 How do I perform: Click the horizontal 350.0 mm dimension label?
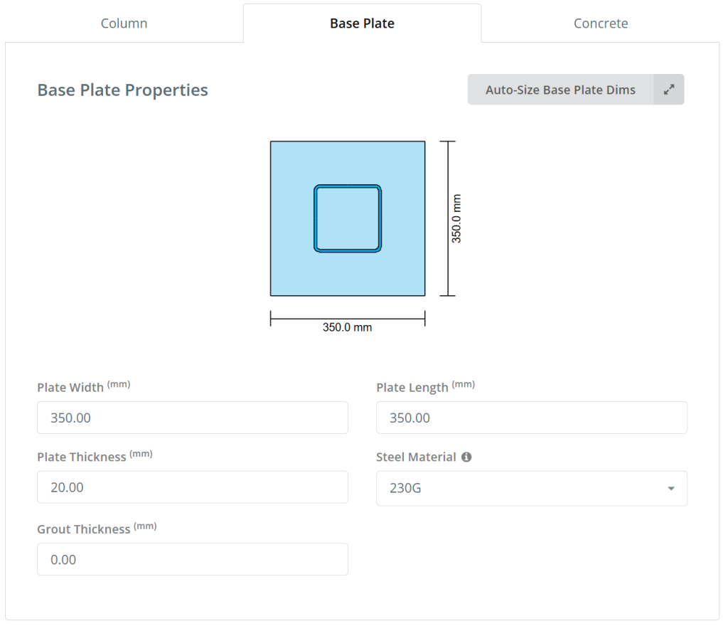[347, 328]
